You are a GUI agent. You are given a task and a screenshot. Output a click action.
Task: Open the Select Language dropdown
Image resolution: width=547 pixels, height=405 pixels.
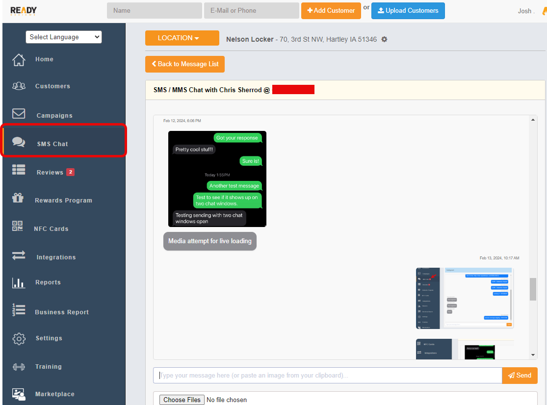64,37
